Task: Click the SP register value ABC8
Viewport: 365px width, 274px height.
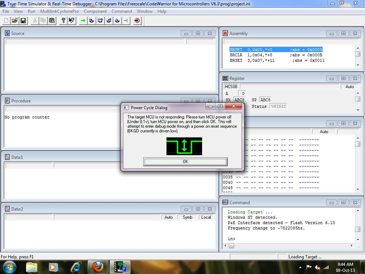Action: pyautogui.click(x=265, y=100)
